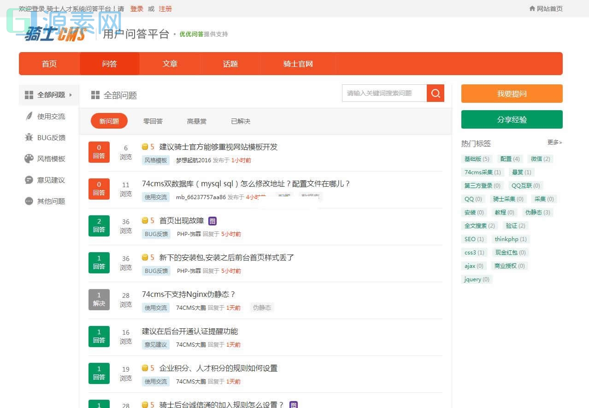This screenshot has width=589, height=408.
Task: Click the 我要提问 button
Action: click(511, 94)
